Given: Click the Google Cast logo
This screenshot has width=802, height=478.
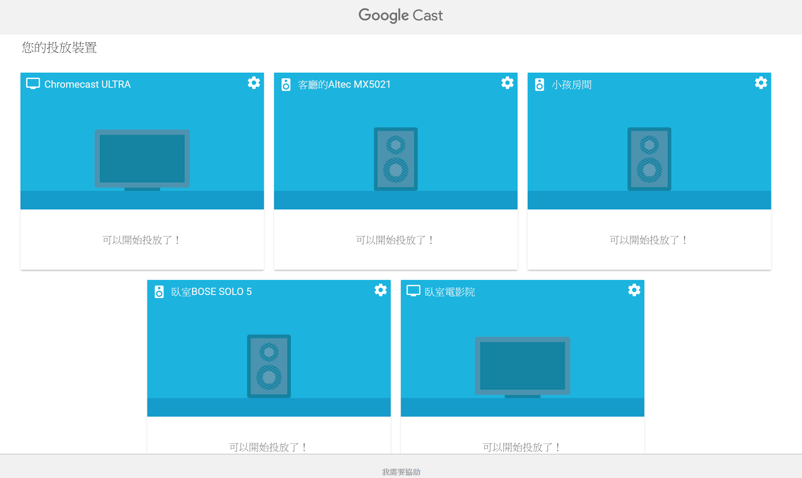Looking at the screenshot, I should coord(400,16).
